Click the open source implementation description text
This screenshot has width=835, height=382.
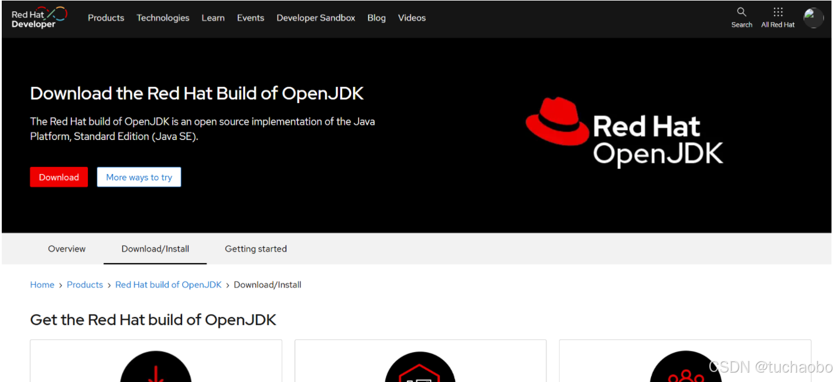203,129
